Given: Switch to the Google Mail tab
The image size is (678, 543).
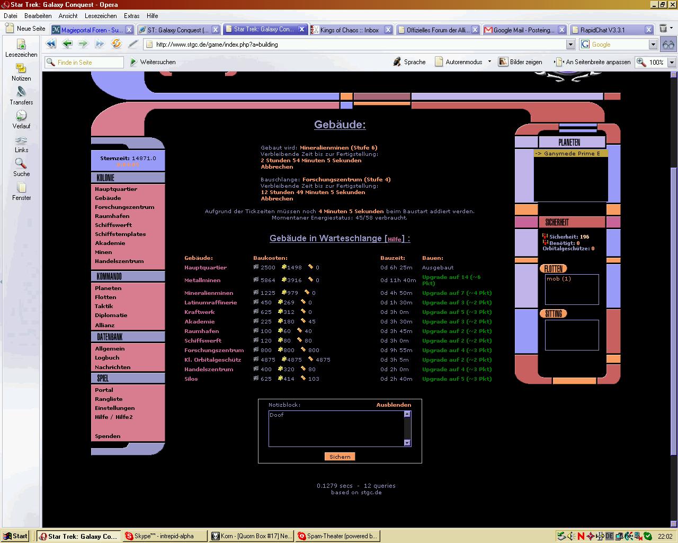Looking at the screenshot, I should (x=523, y=30).
